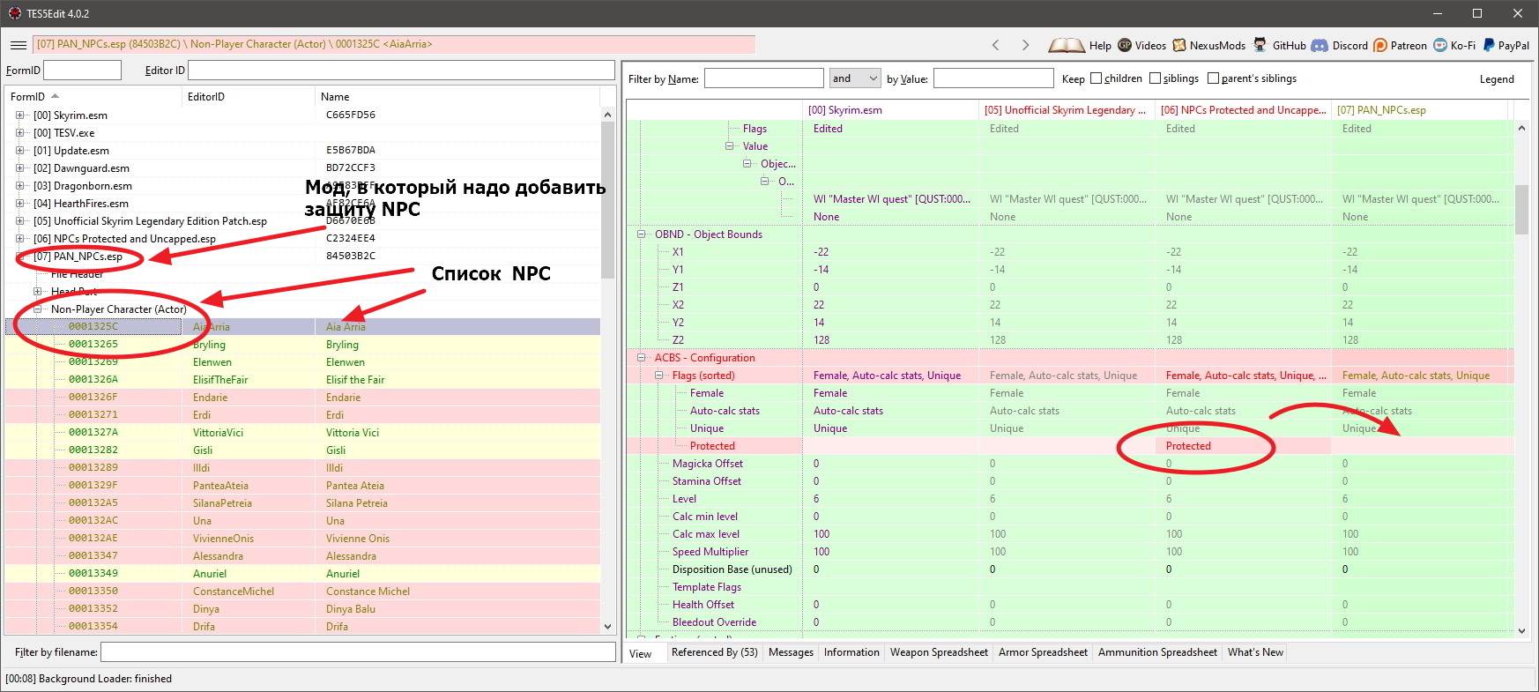The width and height of the screenshot is (1539, 692).
Task: Toggle the siblings checkbox
Action: (x=1155, y=78)
